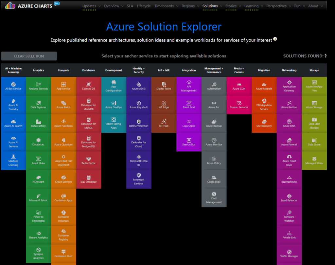Choose the Event Grid tile

(x=189, y=105)
